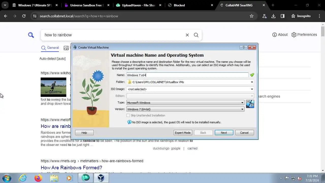Click the info icon beside the No ISO message
Screen dimensions: 325x183
coord(129,122)
